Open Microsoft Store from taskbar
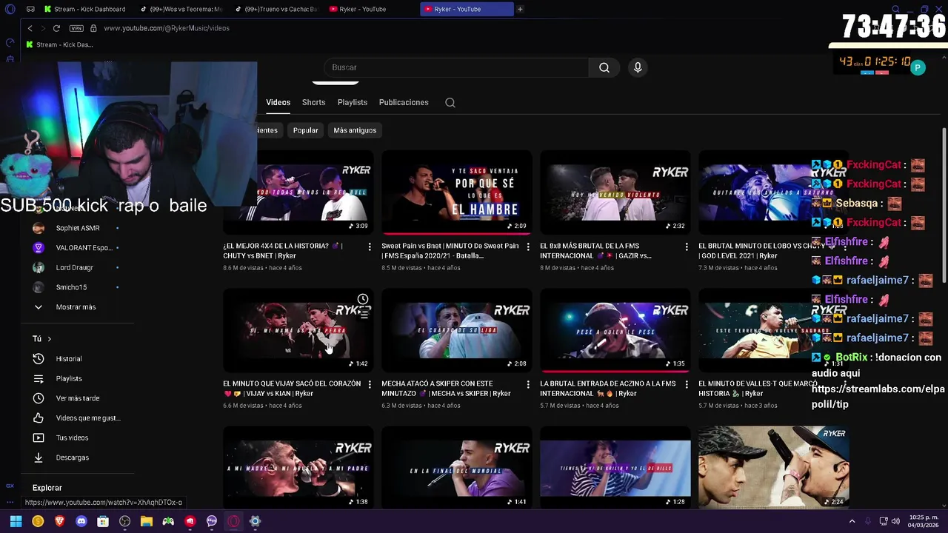Image resolution: width=948 pixels, height=533 pixels. (x=103, y=521)
